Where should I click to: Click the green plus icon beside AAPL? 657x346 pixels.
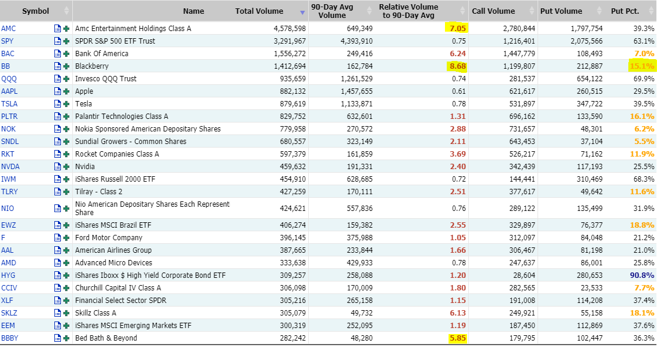[66, 91]
